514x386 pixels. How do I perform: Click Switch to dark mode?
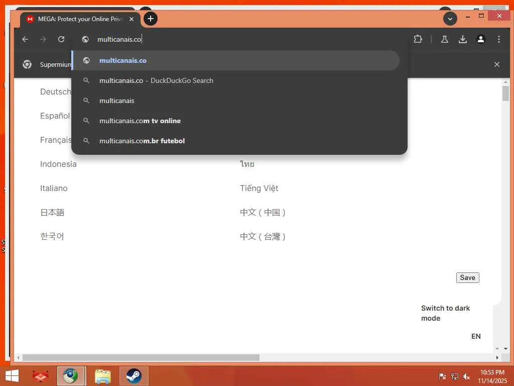(445, 313)
